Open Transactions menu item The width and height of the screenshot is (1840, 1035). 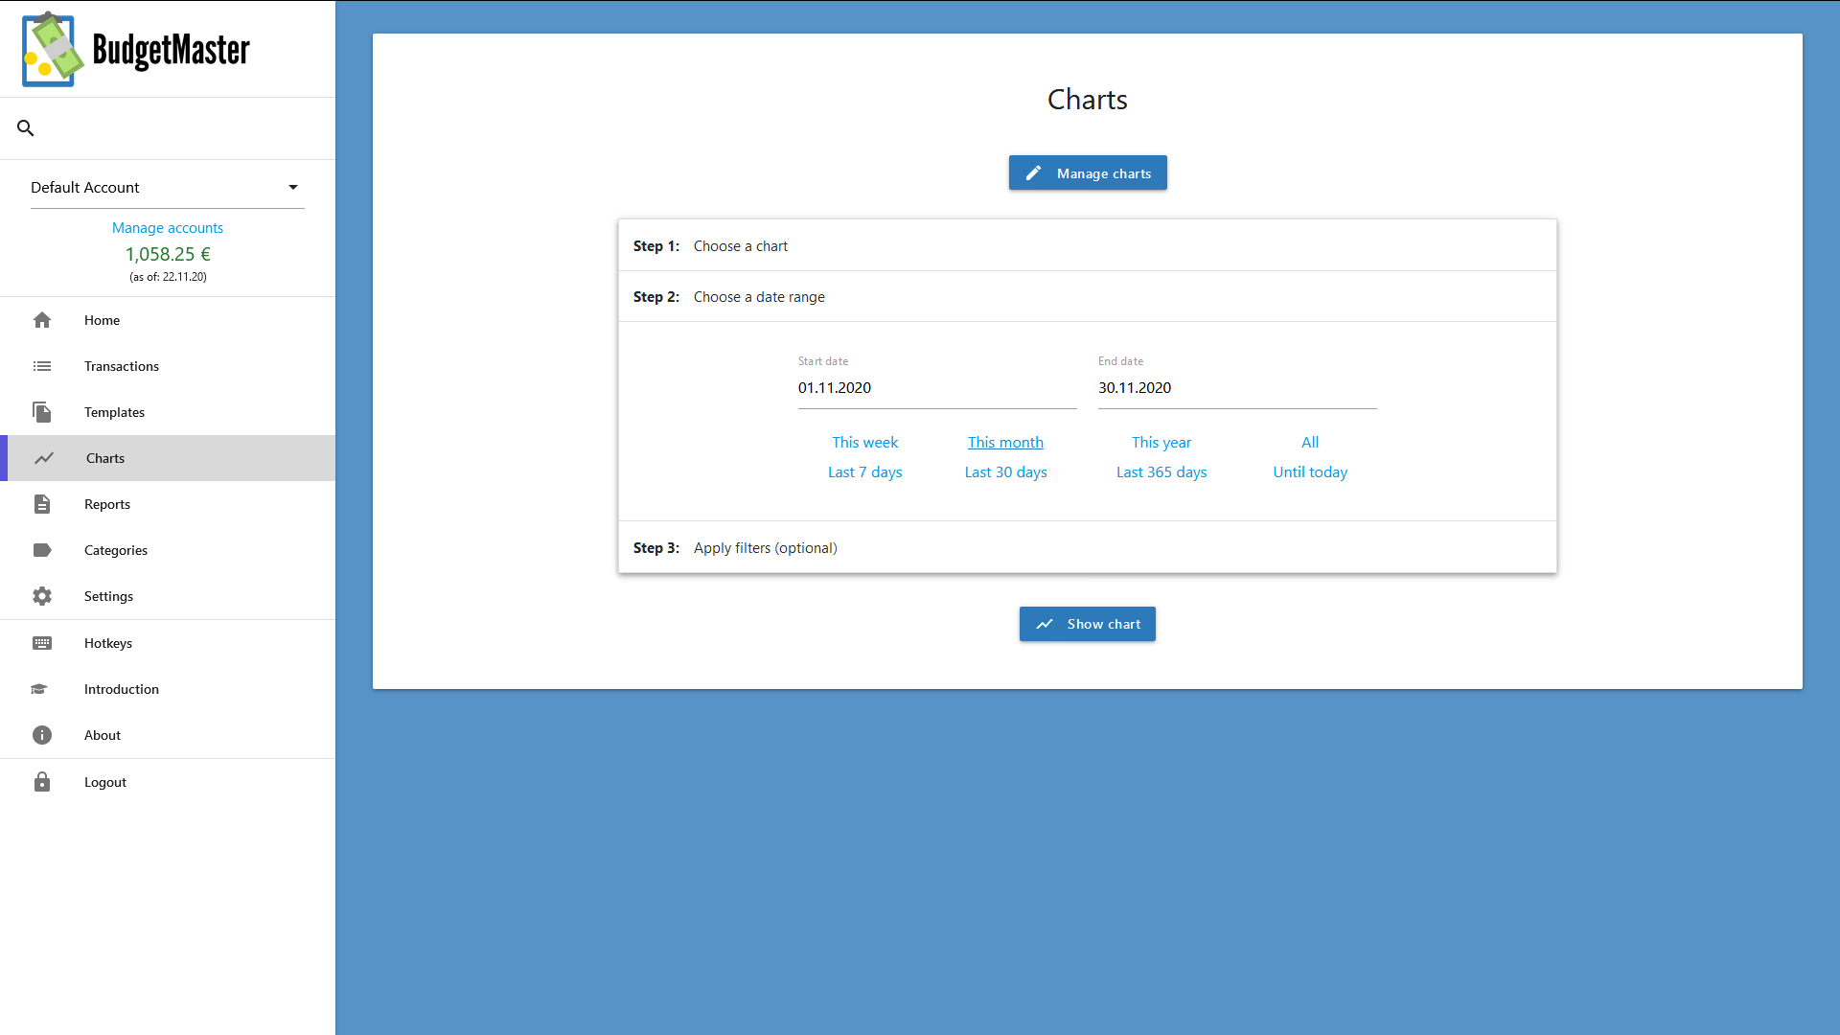(x=168, y=366)
